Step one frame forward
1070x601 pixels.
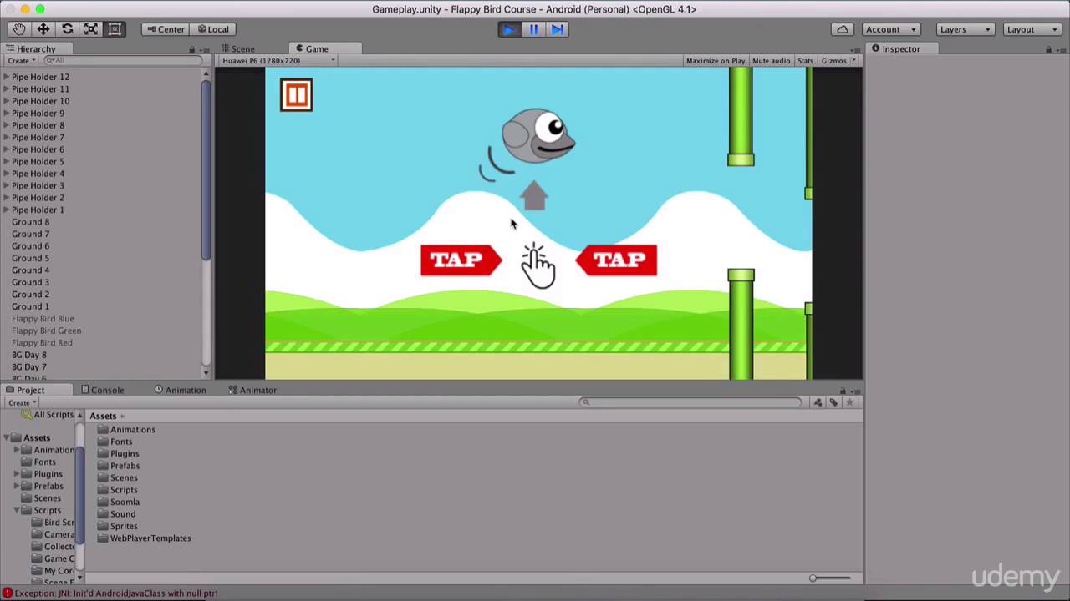click(x=558, y=29)
